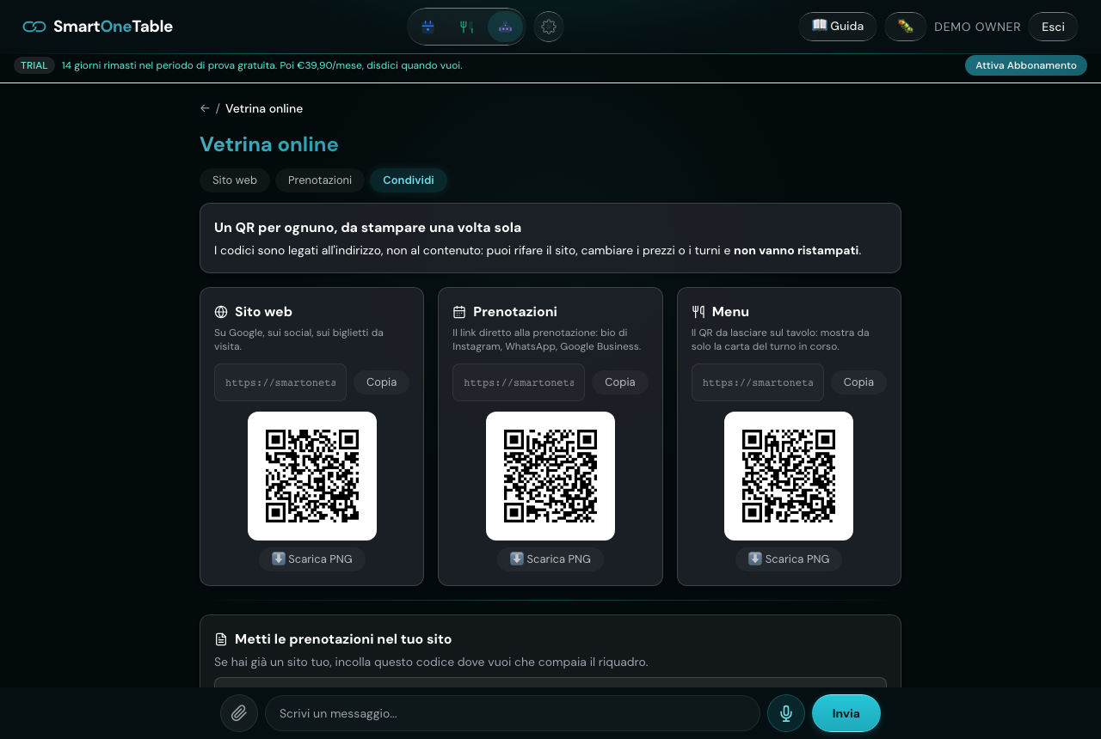Viewport: 1101px width, 739px height.
Task: Open the fork-and-knife menu section icon
Action: tap(466, 27)
